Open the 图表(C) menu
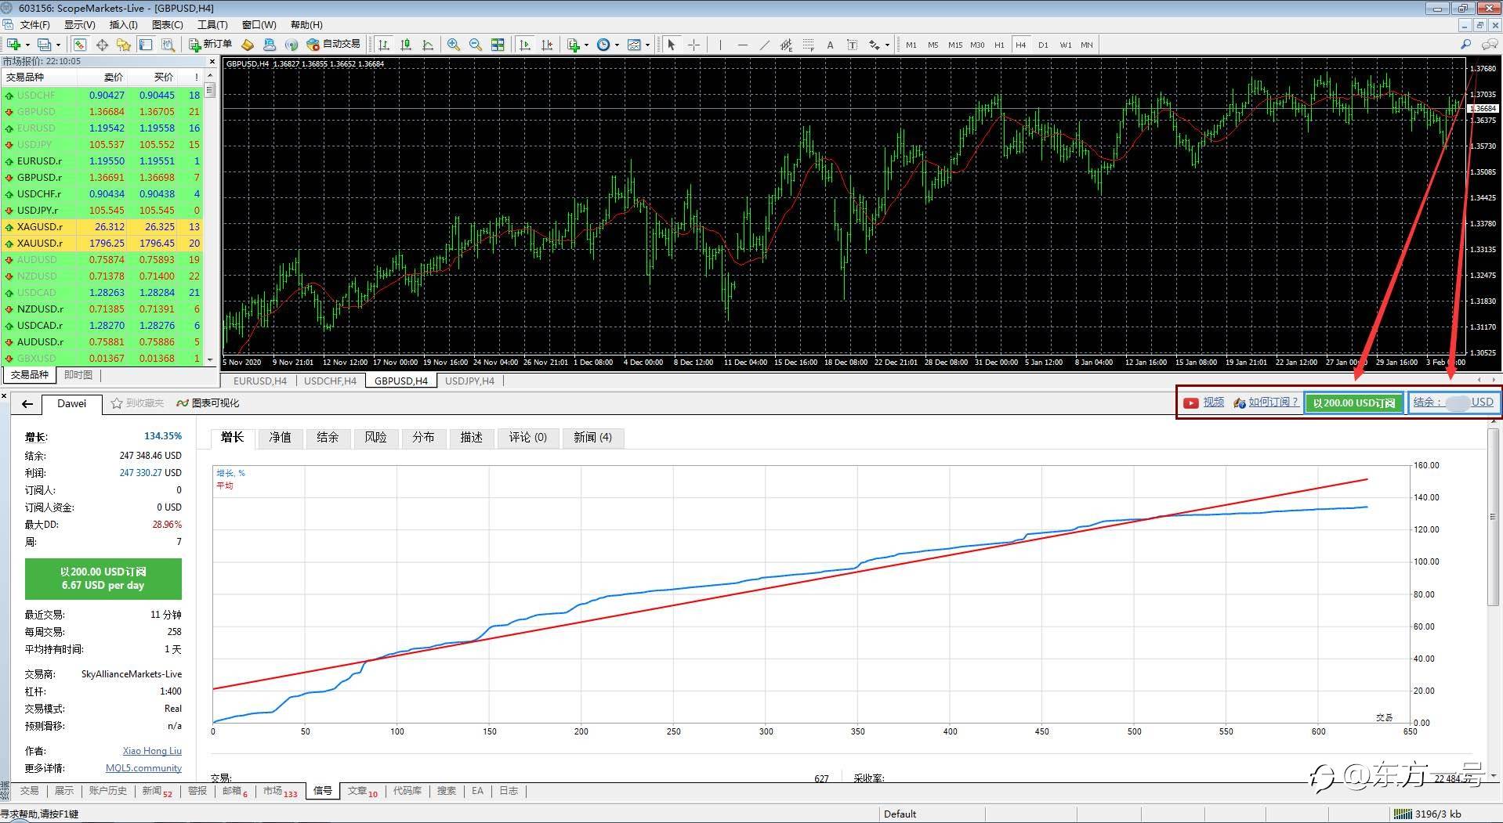The height and width of the screenshot is (823, 1503). pos(168,25)
